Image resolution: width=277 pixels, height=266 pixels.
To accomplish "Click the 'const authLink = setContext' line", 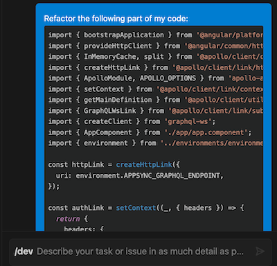I will [x=146, y=208].
